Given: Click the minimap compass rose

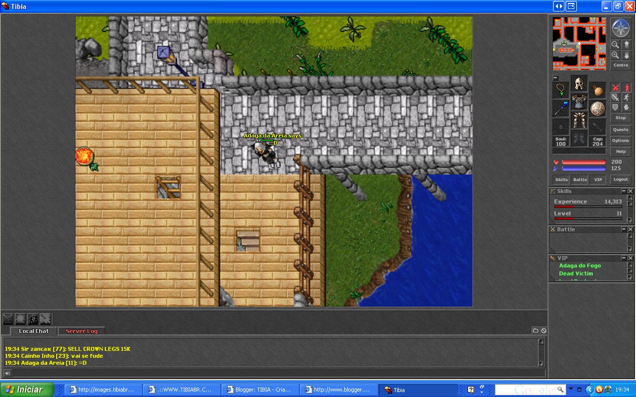Looking at the screenshot, I should [x=621, y=28].
